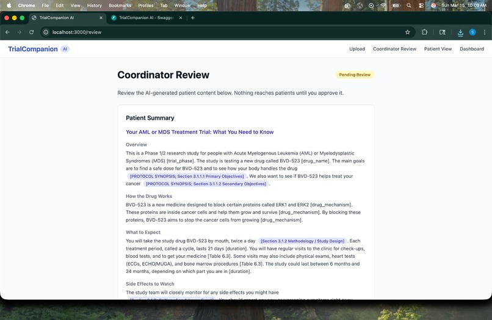The image size is (492, 320).
Task: Open the Wi-Fi menu bar icon
Action: [383, 5]
